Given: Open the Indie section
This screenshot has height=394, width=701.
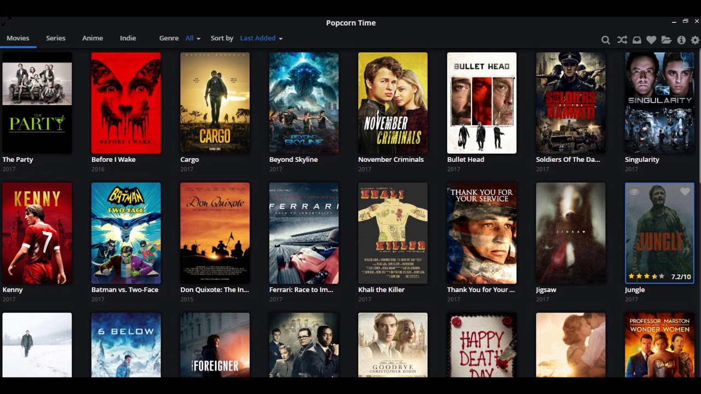Looking at the screenshot, I should (128, 38).
